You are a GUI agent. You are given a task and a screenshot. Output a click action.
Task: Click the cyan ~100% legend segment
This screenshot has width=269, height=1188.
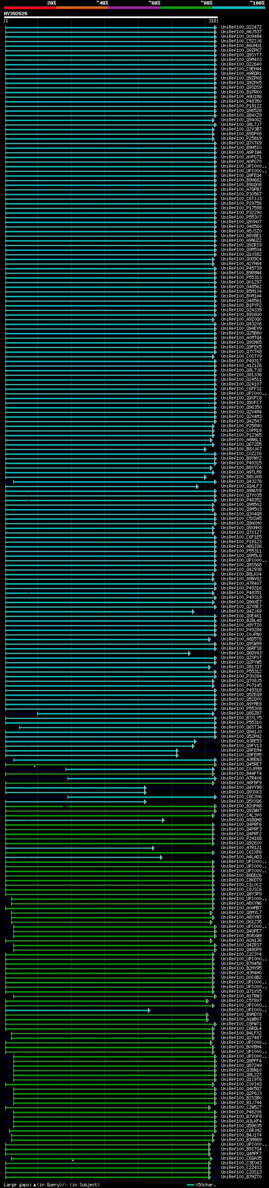239,8
